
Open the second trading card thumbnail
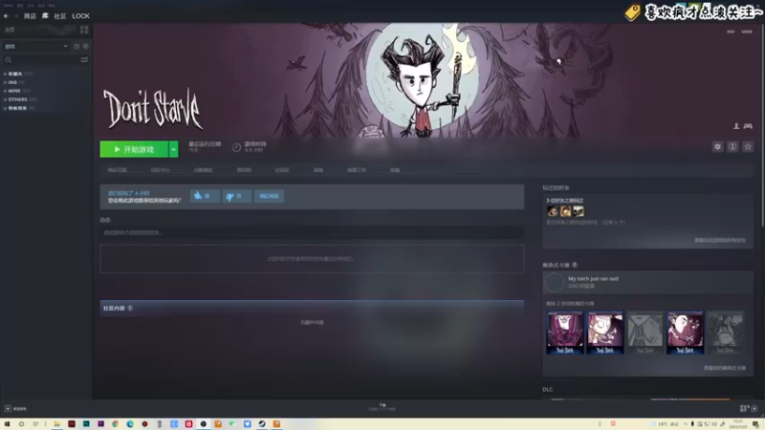605,333
